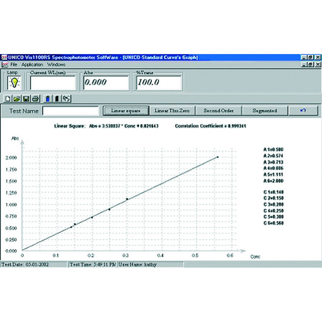Select the Segmented curve fit
This screenshot has width=322, height=322.
tap(264, 110)
